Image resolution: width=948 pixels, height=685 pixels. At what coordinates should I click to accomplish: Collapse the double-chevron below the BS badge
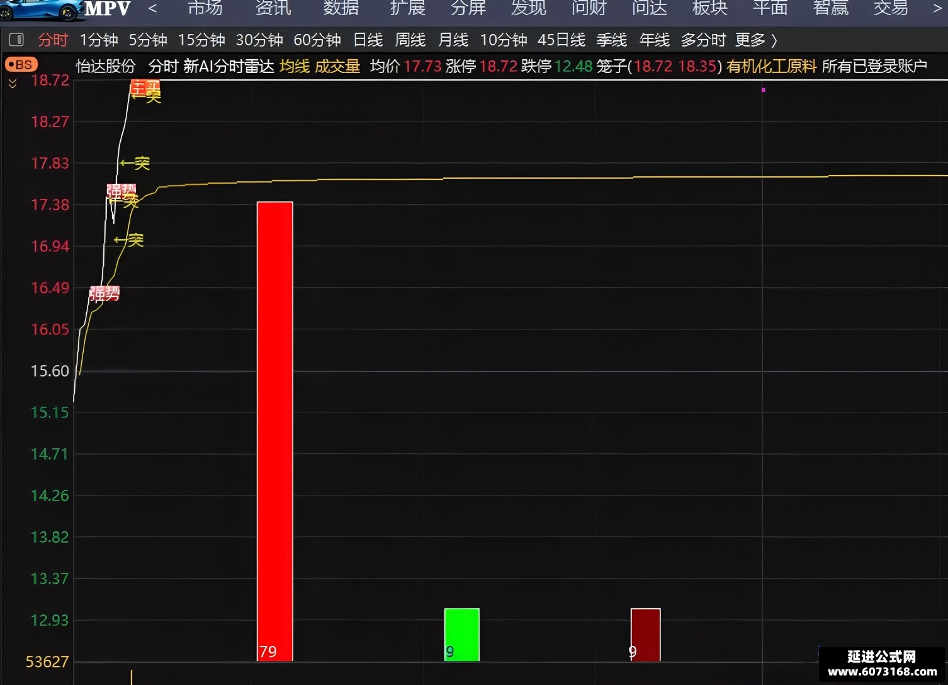13,84
